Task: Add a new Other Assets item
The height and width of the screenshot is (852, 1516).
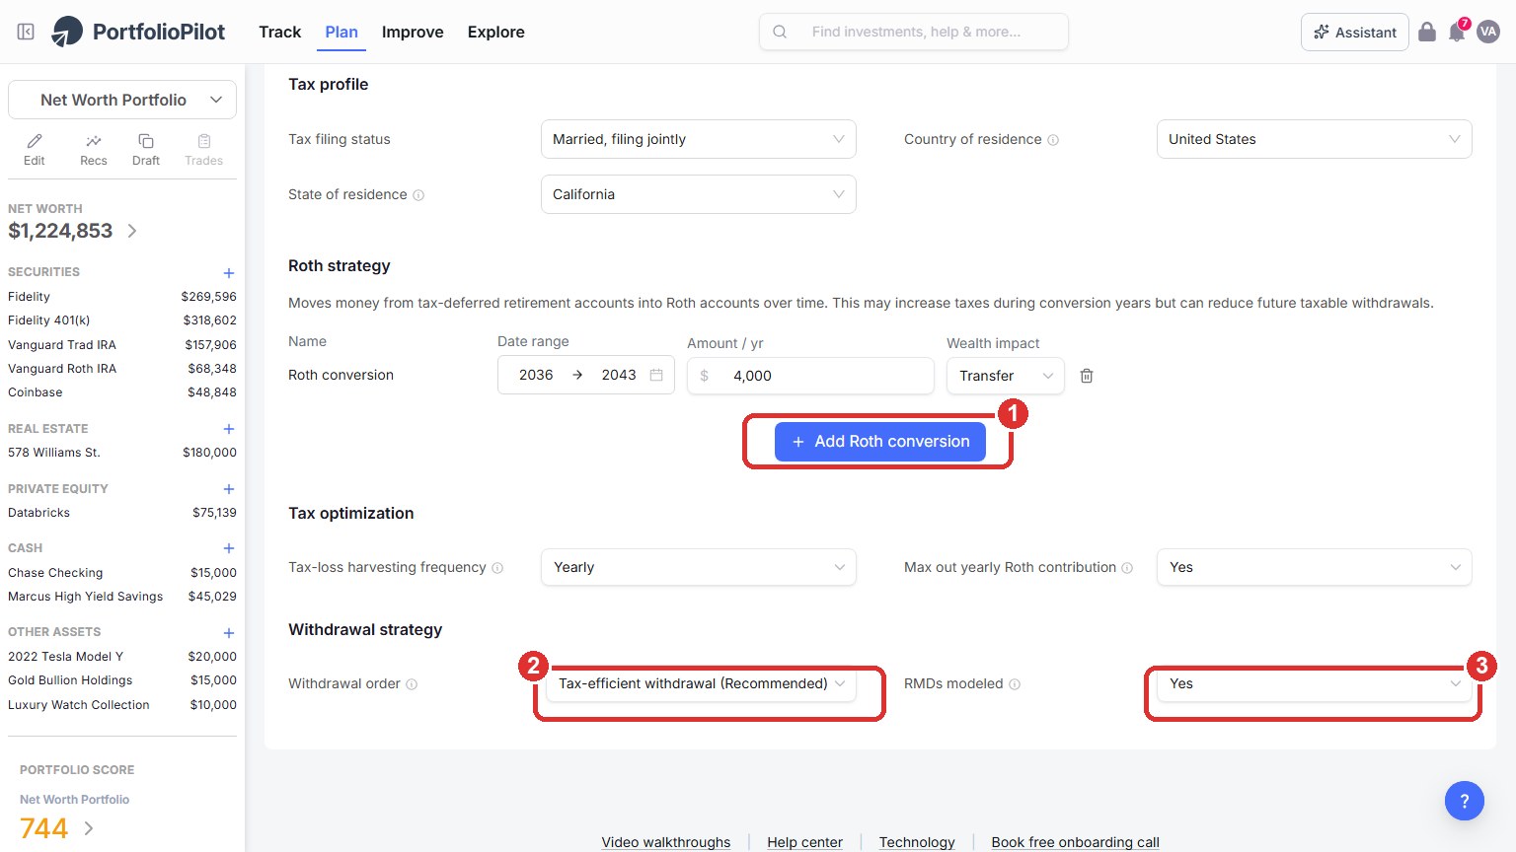Action: point(229,633)
